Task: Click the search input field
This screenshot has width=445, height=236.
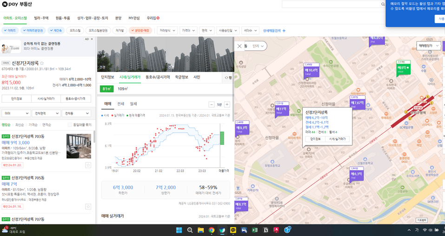Action: click(331, 4)
